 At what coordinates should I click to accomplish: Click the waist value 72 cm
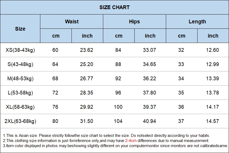(x=55, y=93)
